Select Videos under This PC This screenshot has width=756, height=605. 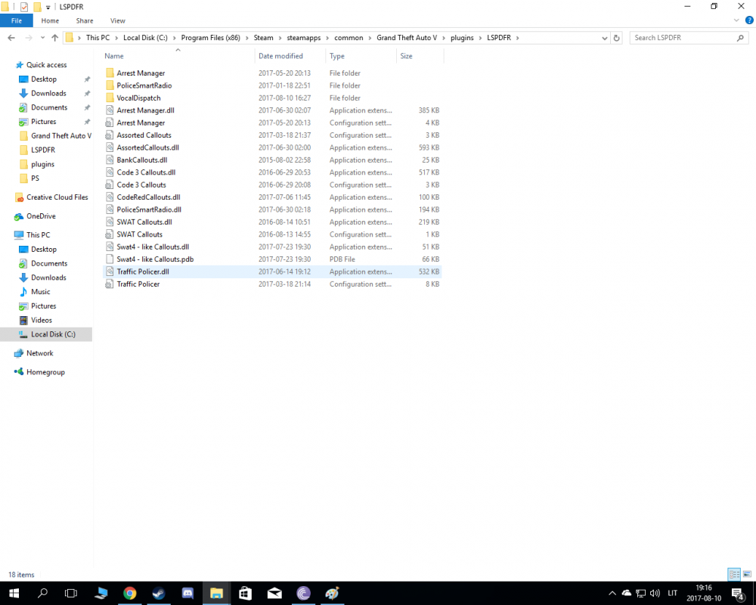click(x=41, y=321)
